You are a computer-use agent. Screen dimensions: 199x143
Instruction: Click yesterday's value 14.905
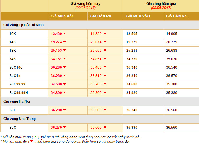click(172, 34)
